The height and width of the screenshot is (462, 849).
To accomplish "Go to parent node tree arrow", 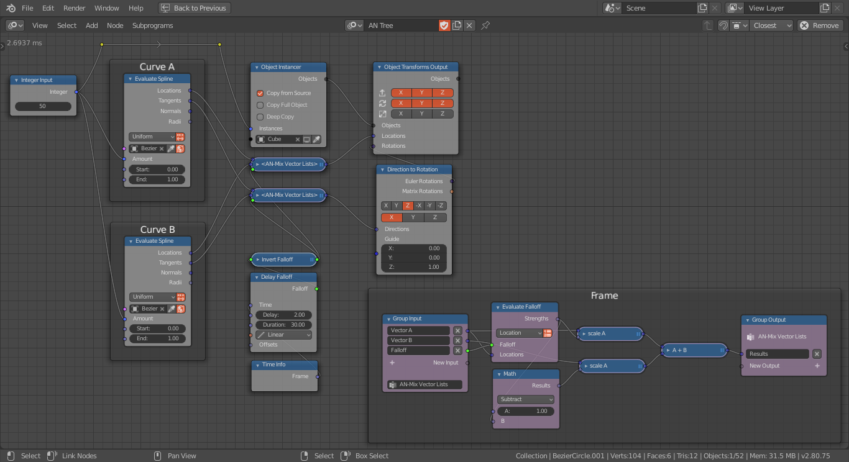I will [708, 25].
